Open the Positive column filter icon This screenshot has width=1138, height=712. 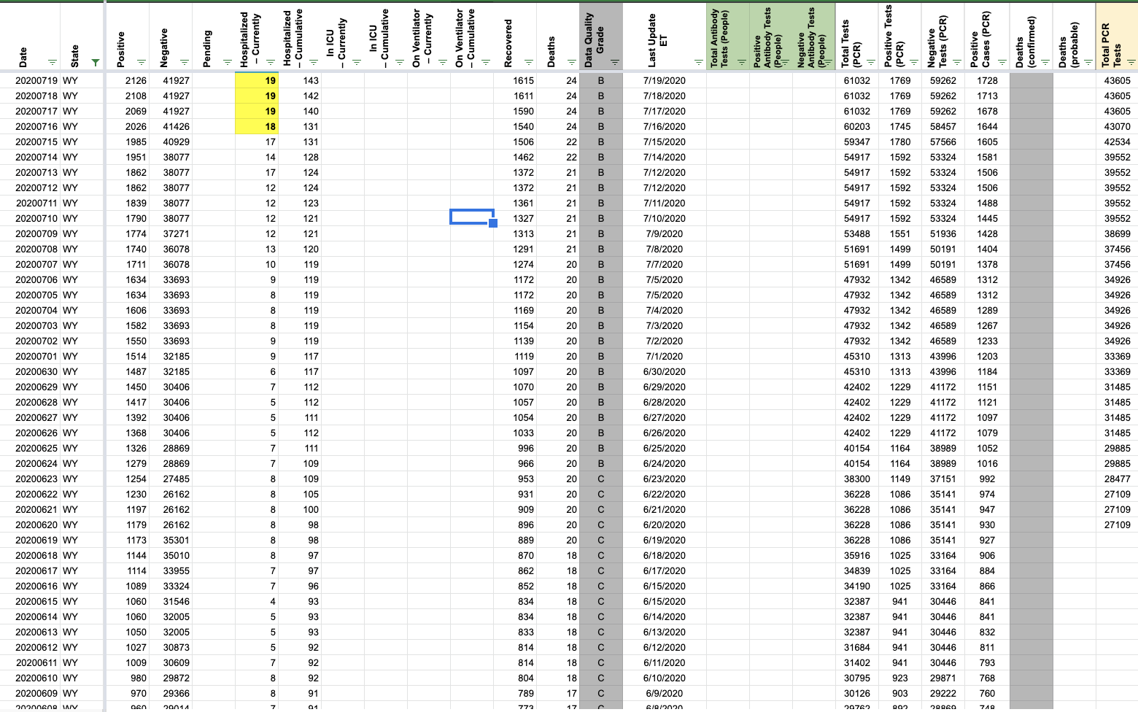141,63
